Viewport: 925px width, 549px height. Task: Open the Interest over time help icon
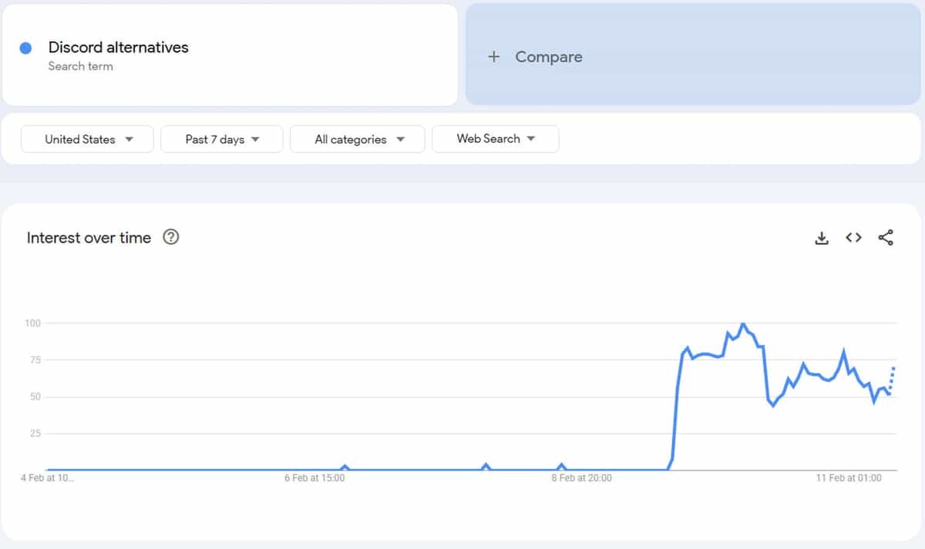(171, 237)
